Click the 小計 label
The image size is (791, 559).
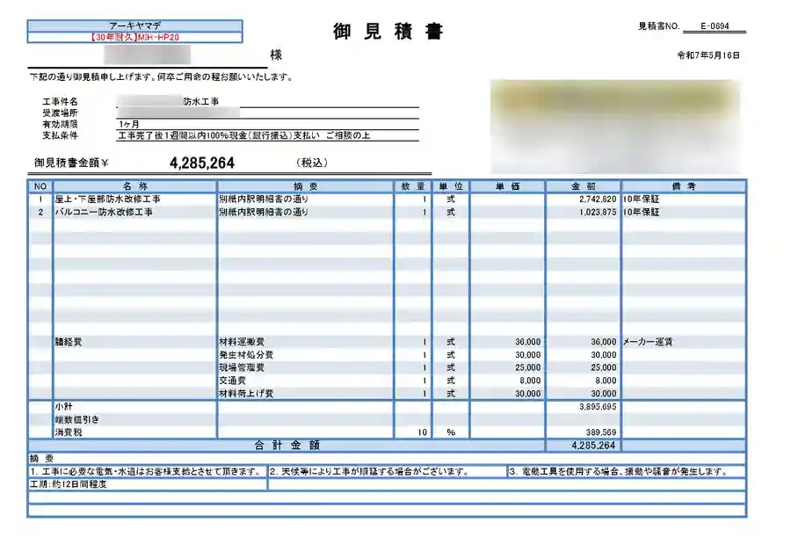pos(64,407)
